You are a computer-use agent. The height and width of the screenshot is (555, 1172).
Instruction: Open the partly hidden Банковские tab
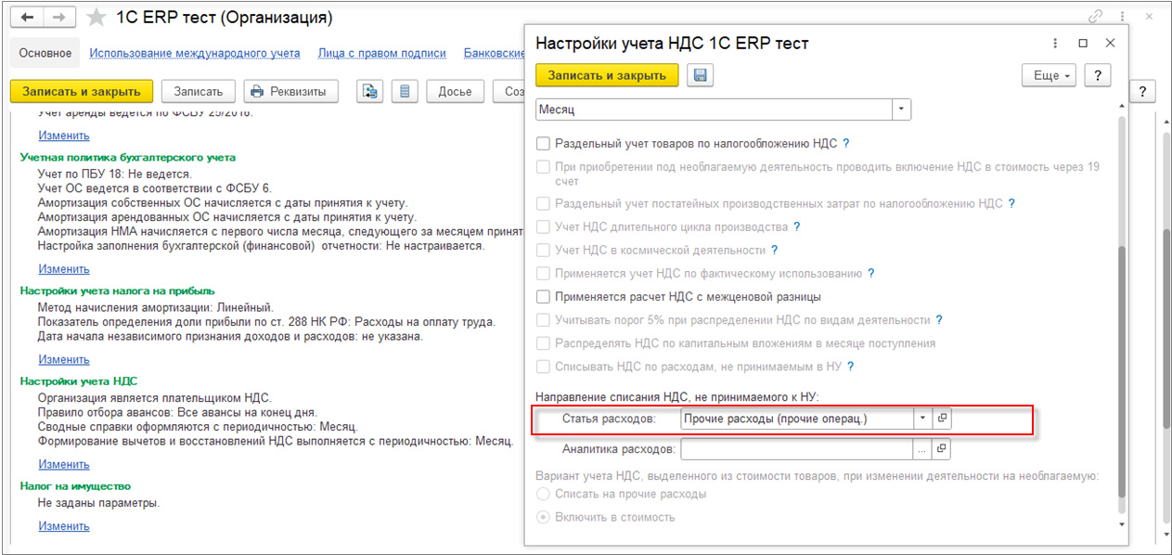pos(496,53)
